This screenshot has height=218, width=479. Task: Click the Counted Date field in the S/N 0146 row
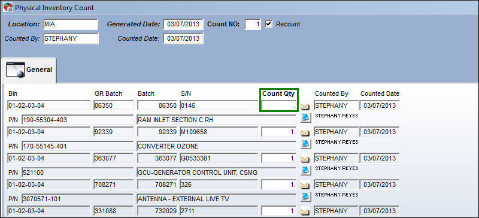(x=380, y=106)
